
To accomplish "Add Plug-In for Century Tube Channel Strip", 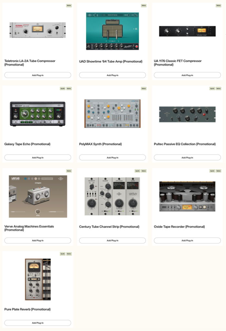I will click(x=113, y=240).
